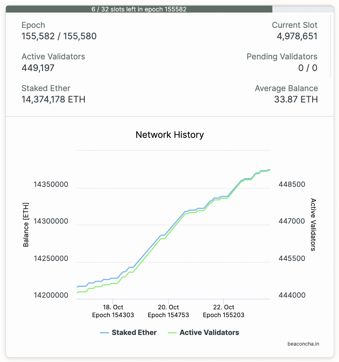The height and width of the screenshot is (362, 339).
Task: Click the Active Validators count 449,197
Action: (38, 68)
